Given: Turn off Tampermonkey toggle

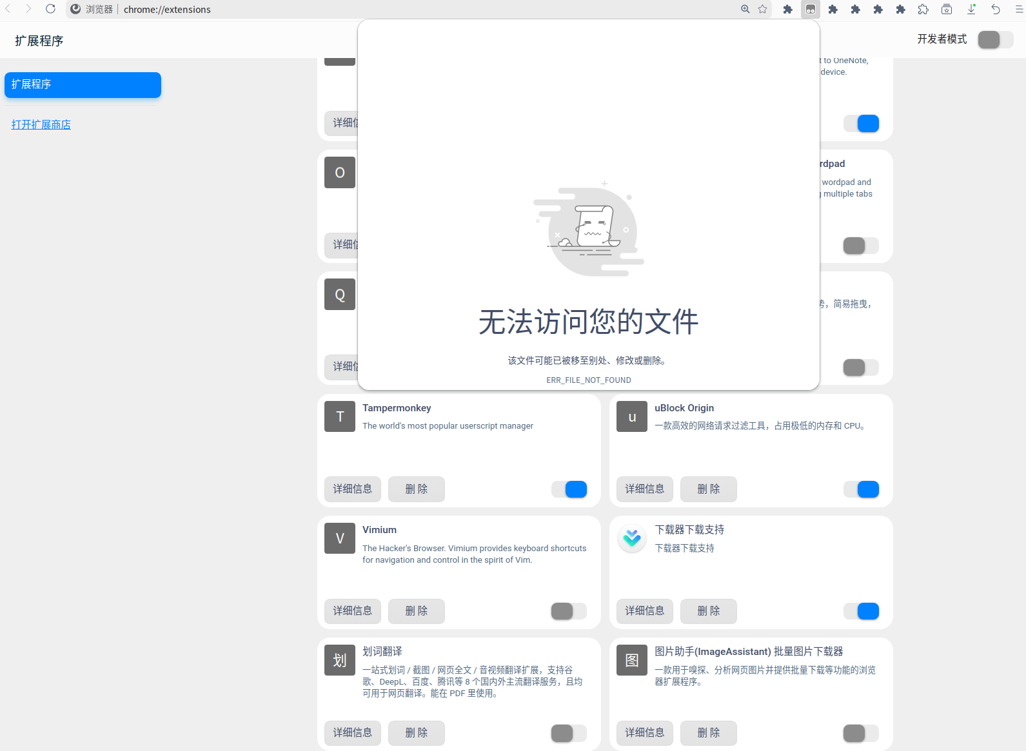Looking at the screenshot, I should point(569,489).
